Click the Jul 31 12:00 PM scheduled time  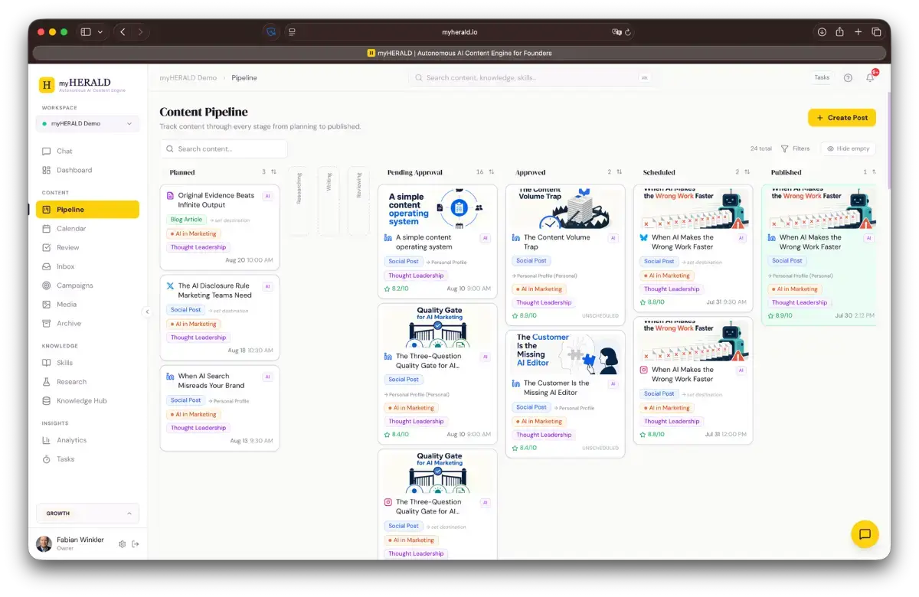coord(725,434)
